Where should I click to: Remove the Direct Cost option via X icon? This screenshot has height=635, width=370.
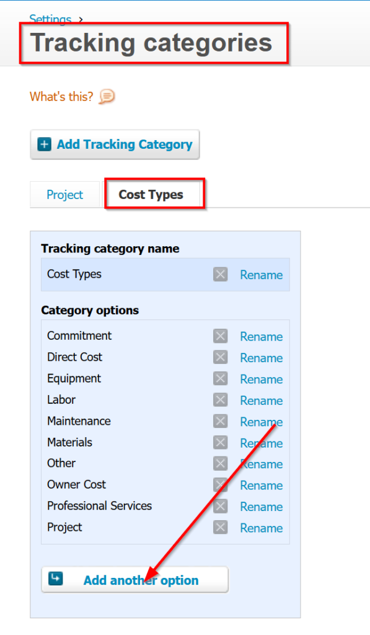point(220,357)
